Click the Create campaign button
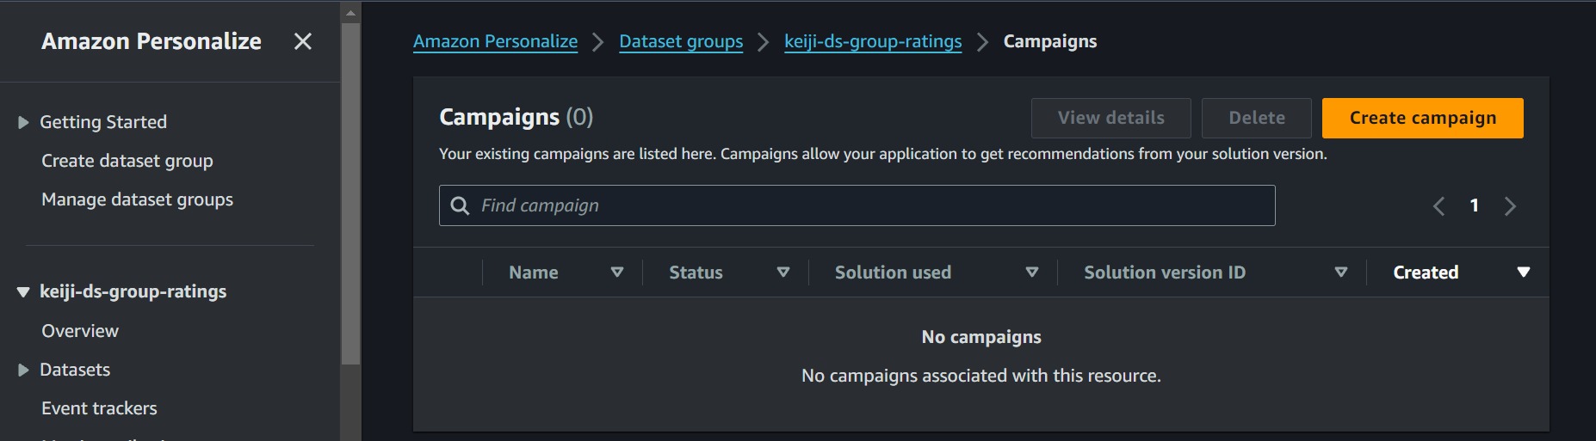The image size is (1596, 441). click(1422, 118)
